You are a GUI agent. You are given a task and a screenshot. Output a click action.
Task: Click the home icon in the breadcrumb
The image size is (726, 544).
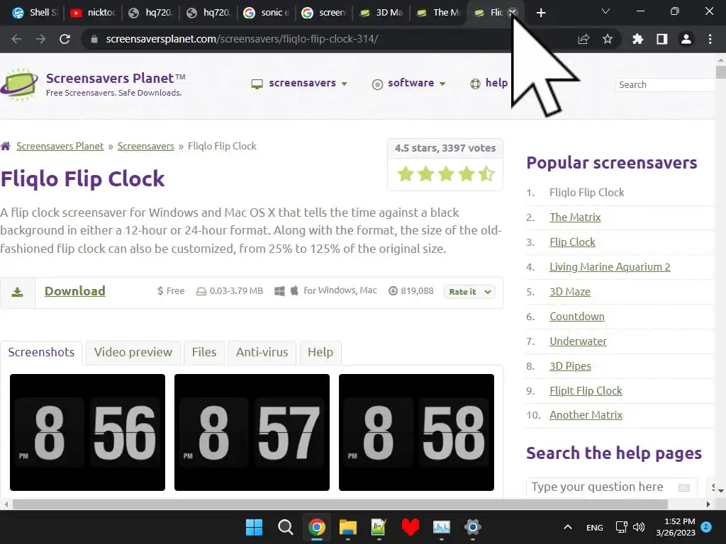6,146
